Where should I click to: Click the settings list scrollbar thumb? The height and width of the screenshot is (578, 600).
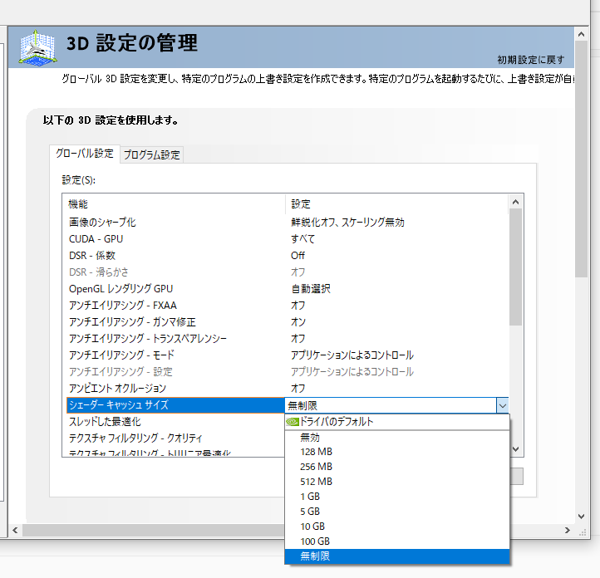[x=515, y=267]
